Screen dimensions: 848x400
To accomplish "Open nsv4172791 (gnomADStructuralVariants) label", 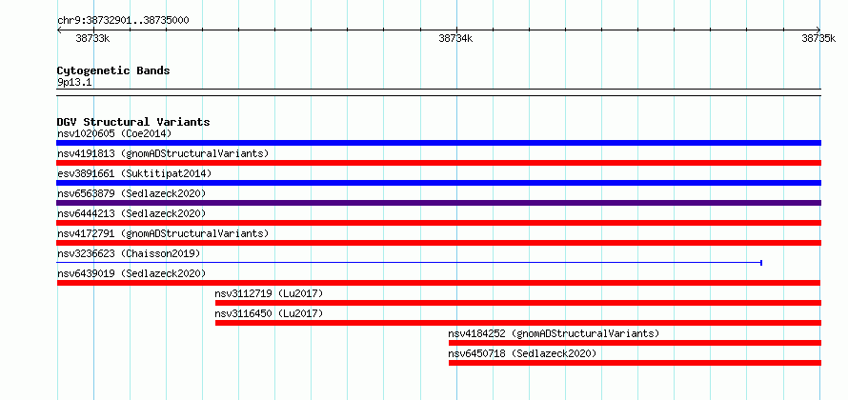I will (163, 233).
